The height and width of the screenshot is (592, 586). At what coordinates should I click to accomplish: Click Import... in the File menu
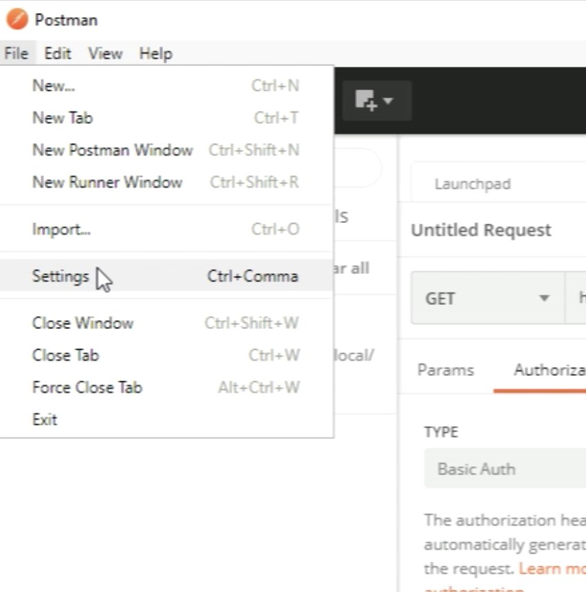[61, 229]
